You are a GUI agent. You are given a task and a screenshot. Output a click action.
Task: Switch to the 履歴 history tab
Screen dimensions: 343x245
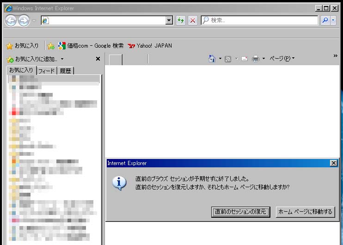tap(65, 71)
